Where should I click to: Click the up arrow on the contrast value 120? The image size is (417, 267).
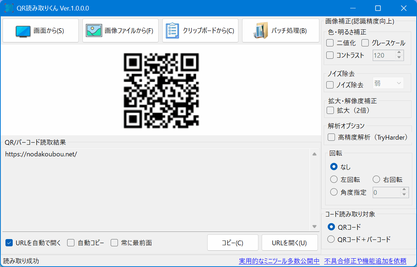tap(399, 53)
